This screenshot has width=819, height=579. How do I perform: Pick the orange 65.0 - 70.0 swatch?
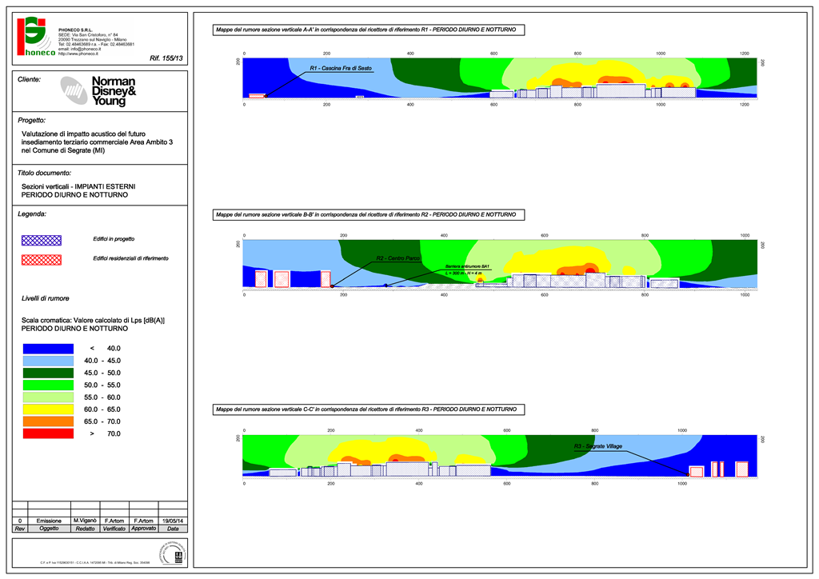pos(48,421)
